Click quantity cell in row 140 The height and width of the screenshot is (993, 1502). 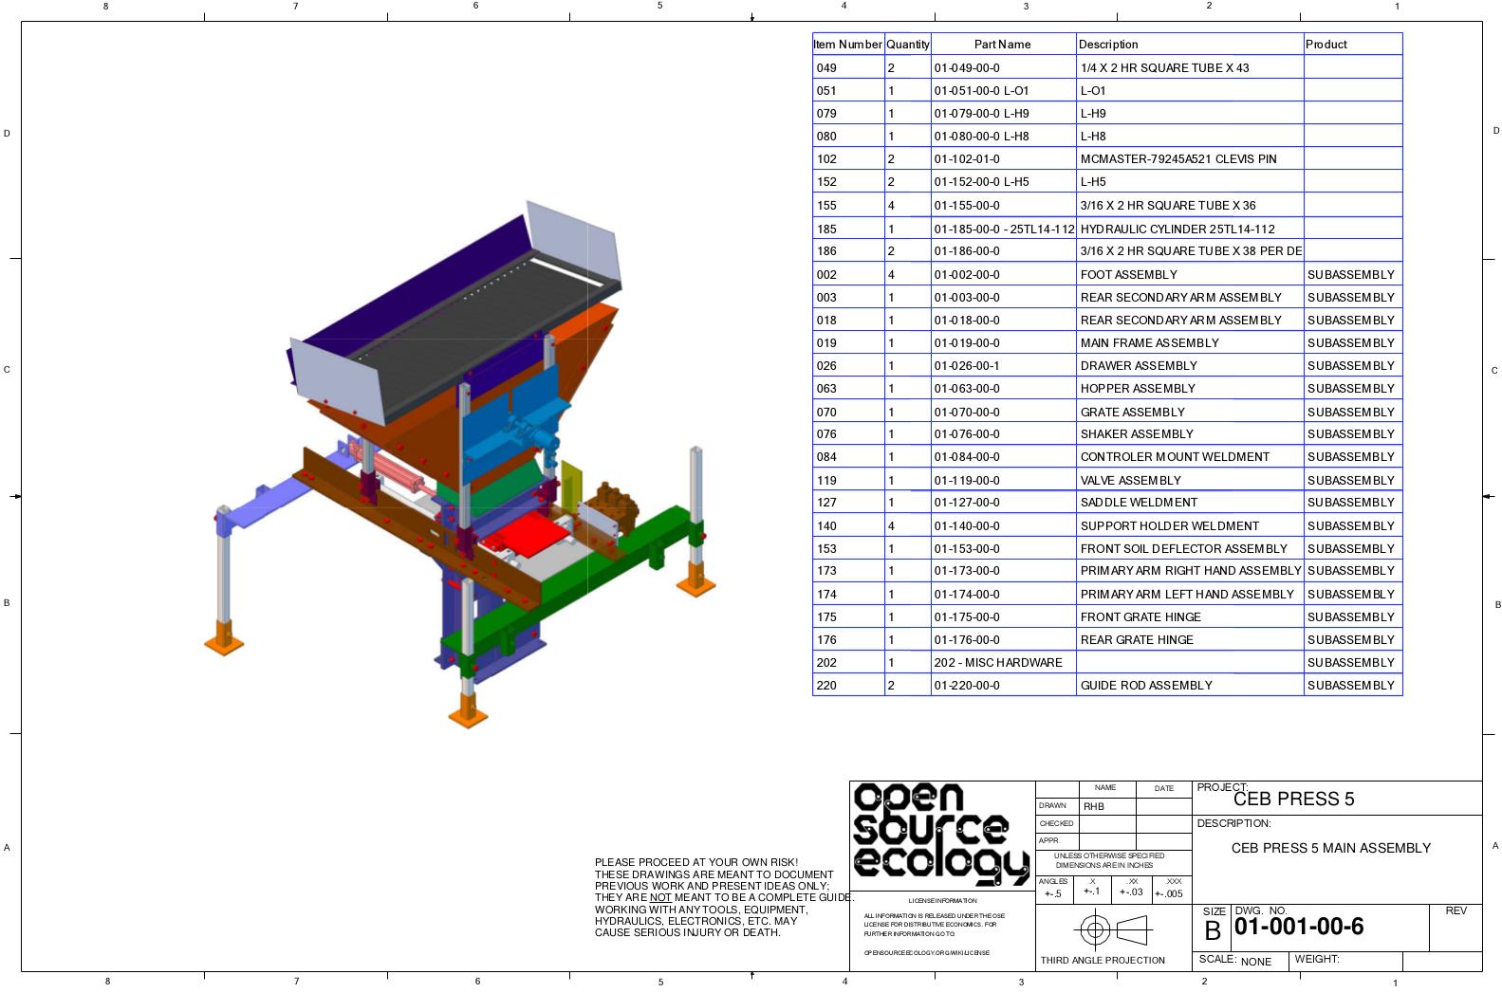pyautogui.click(x=907, y=526)
